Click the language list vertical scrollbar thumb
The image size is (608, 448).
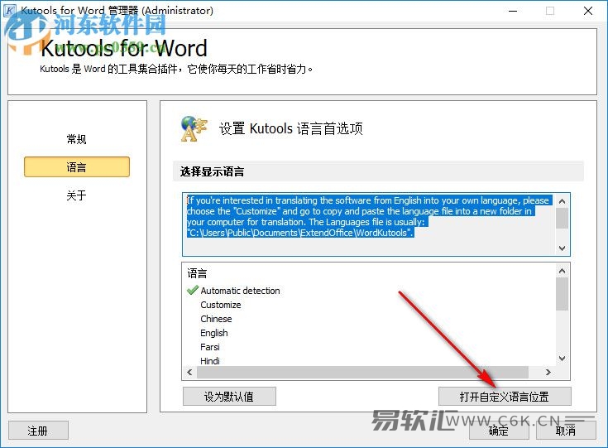(x=562, y=294)
